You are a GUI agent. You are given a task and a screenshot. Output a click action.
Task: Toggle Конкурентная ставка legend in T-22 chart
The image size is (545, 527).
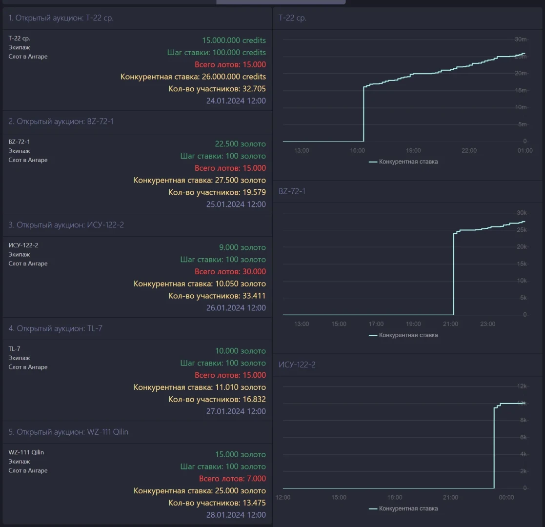[403, 162]
